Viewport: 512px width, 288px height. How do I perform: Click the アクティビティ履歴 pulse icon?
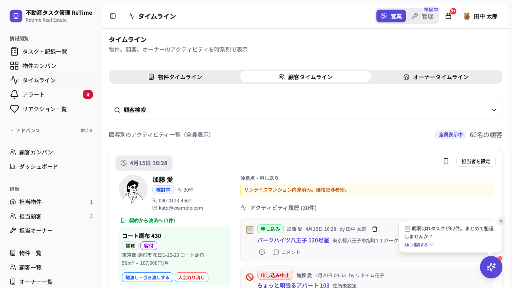click(x=244, y=208)
